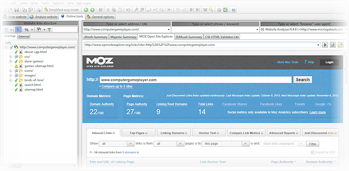
Task: Open the Majestic Summary tab
Action: tap(123, 37)
